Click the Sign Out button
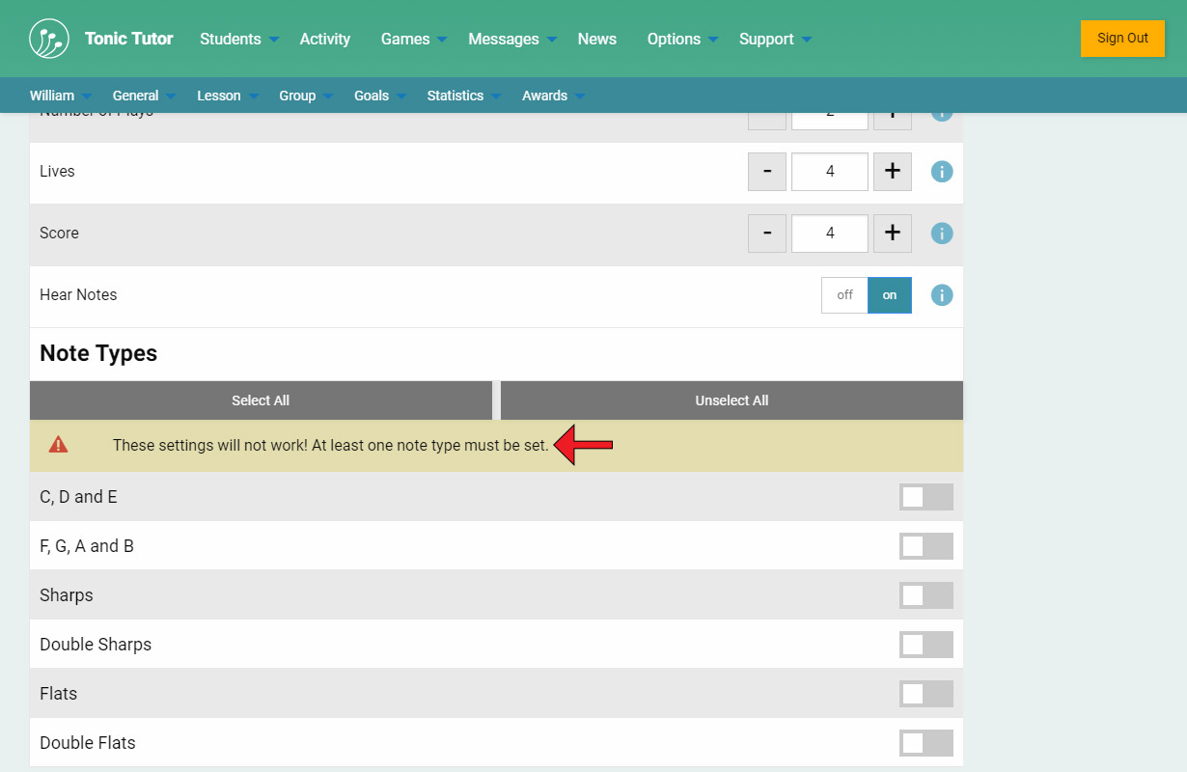This screenshot has width=1187, height=772. [x=1121, y=39]
